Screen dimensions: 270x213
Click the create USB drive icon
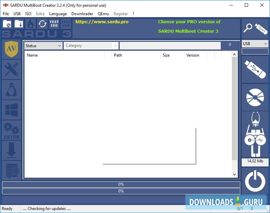[x=255, y=69]
